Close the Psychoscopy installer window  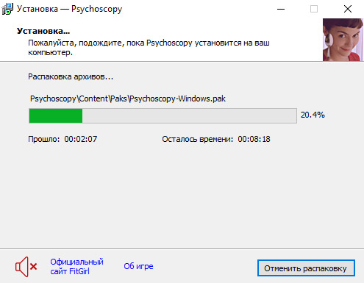coord(348,9)
